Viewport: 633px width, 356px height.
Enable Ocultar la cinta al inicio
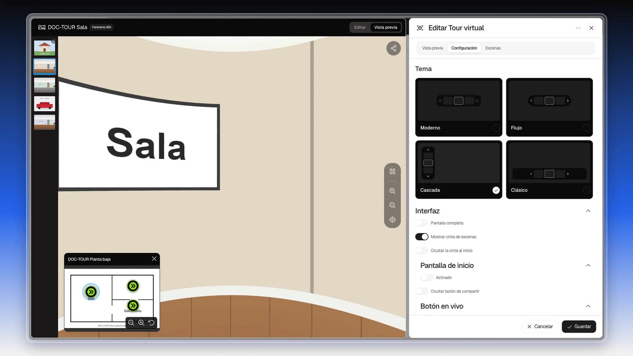[x=422, y=251]
